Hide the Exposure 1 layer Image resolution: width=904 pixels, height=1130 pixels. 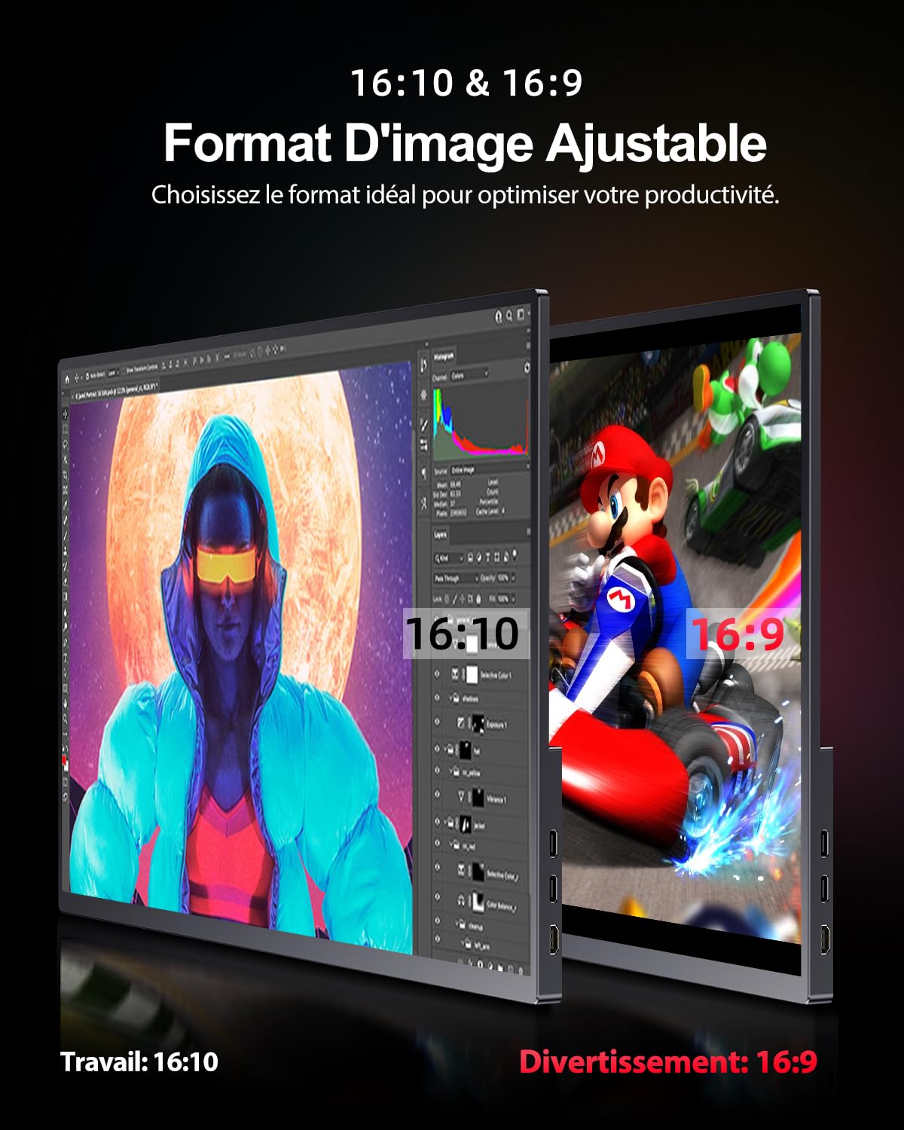click(x=437, y=722)
